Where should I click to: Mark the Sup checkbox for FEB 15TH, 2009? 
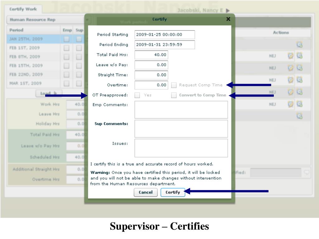(79, 65)
